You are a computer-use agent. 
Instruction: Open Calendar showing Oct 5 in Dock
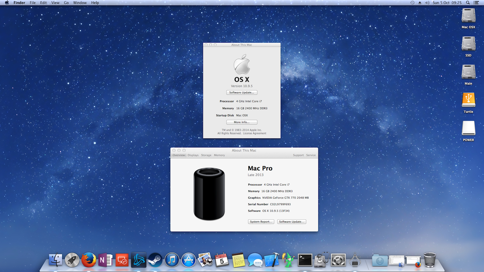pyautogui.click(x=222, y=260)
